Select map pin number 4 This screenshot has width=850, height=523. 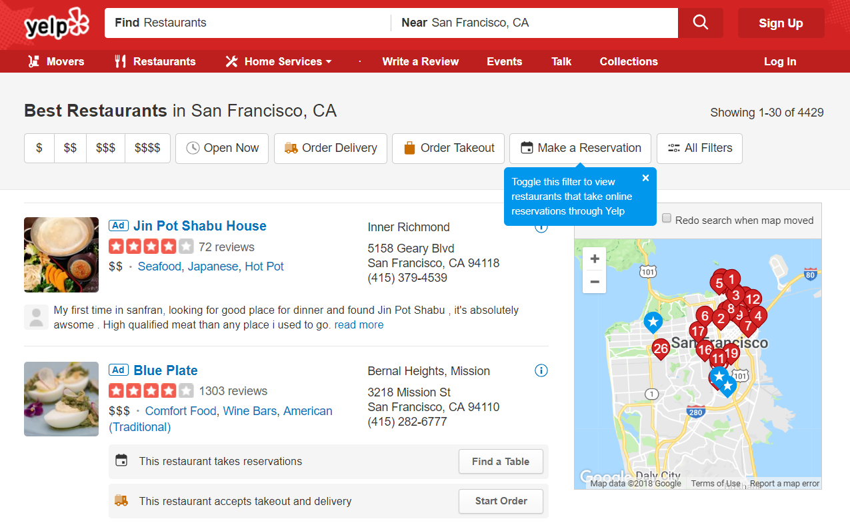click(x=757, y=316)
